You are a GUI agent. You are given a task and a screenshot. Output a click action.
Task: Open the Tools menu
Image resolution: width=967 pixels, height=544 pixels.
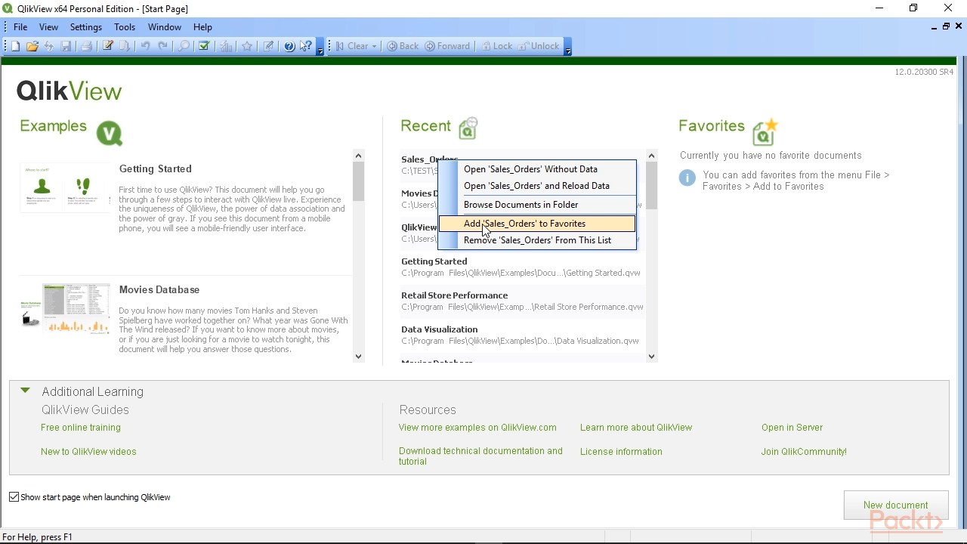[x=125, y=26]
